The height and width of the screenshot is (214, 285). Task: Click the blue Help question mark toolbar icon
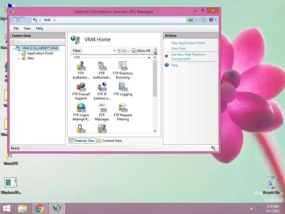[x=211, y=20]
